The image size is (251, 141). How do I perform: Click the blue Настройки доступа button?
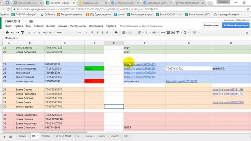[236, 25]
